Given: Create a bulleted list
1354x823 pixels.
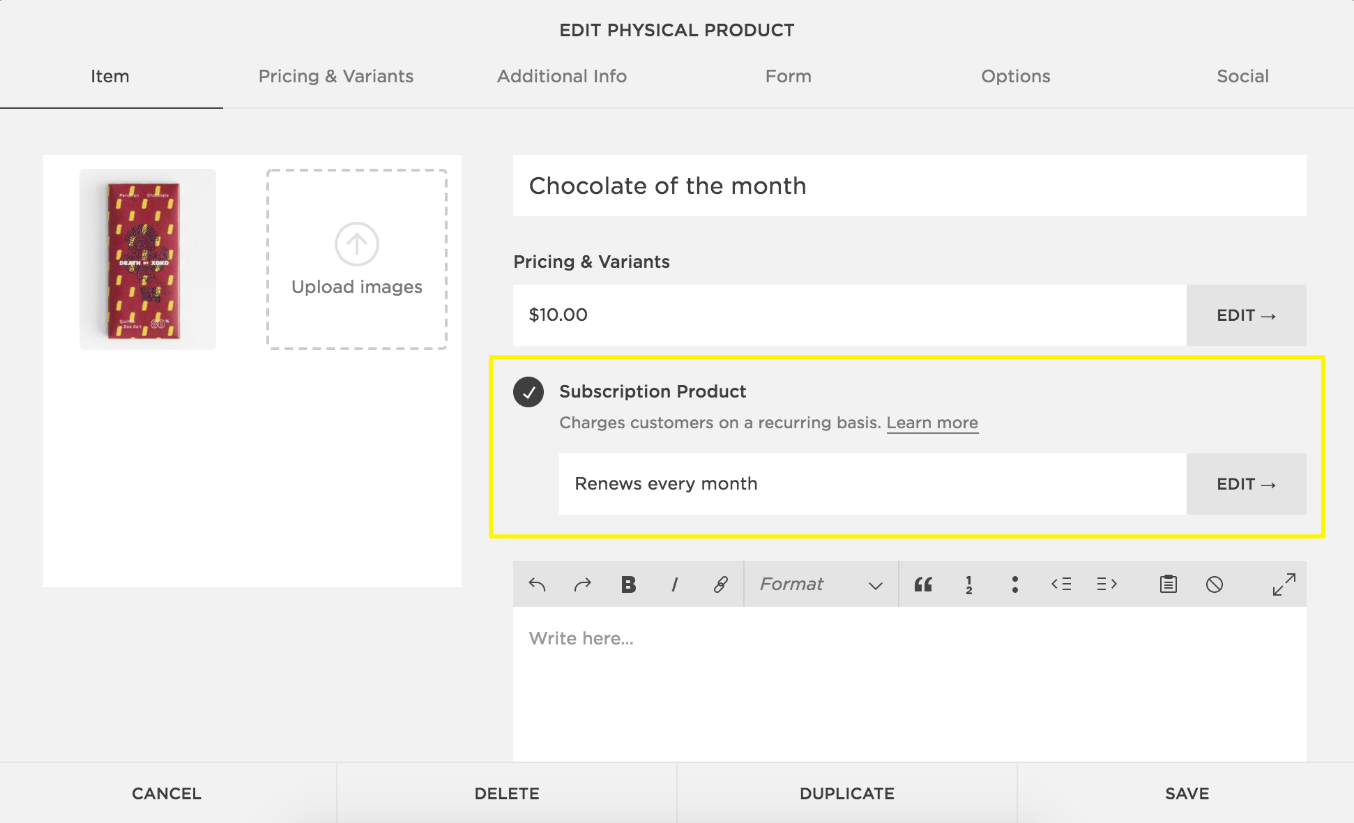Looking at the screenshot, I should tap(1015, 584).
